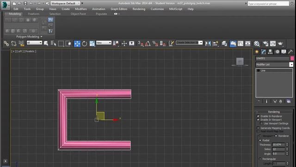
Task: Click Edit Named Selection Sets icon
Action: tap(171, 44)
